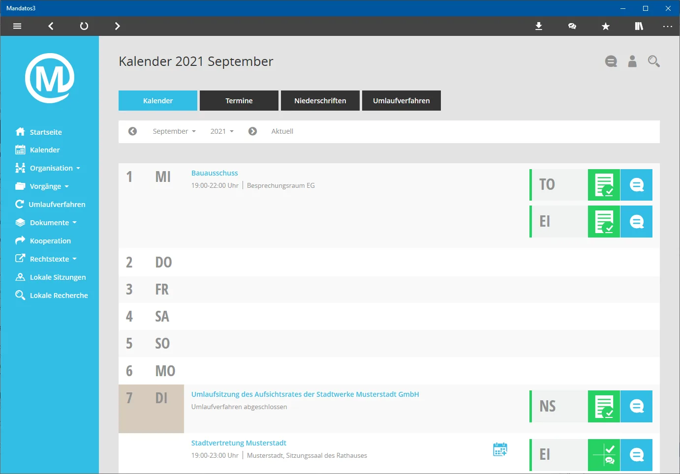Click the green check icon in Stadtvertretung EI row
The width and height of the screenshot is (680, 474).
tap(604, 455)
